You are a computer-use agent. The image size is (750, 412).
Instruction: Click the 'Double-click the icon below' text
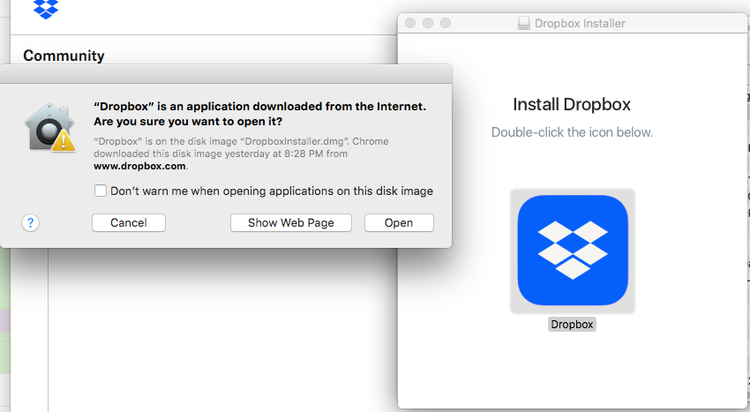click(x=572, y=132)
